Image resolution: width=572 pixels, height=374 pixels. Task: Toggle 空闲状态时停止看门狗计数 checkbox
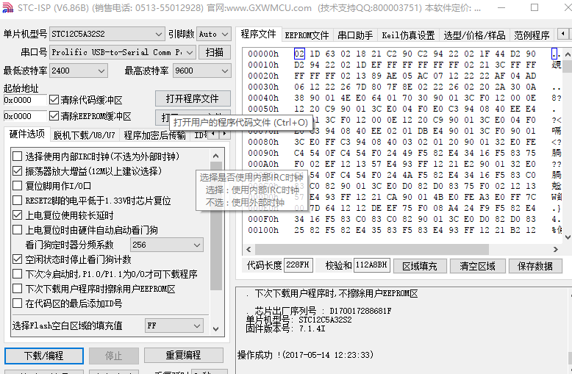coord(17,259)
